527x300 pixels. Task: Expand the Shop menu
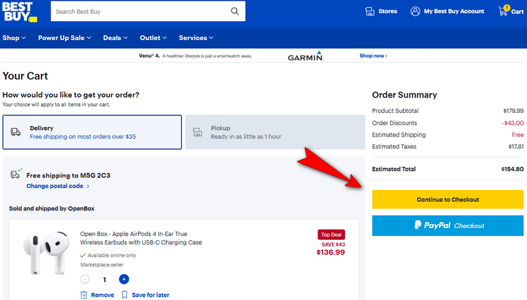14,38
